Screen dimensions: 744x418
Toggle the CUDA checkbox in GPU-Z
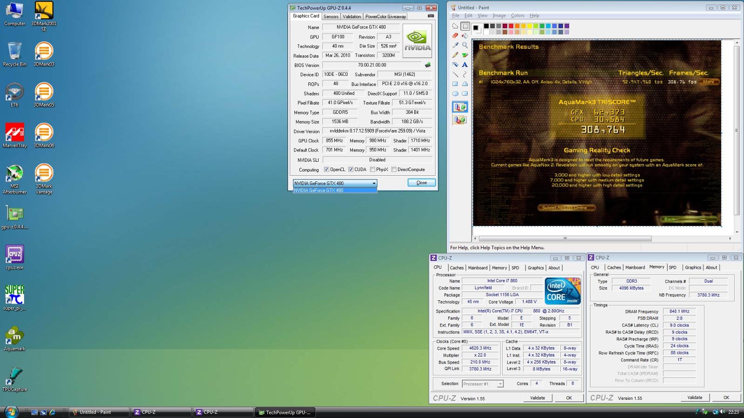[x=351, y=170]
